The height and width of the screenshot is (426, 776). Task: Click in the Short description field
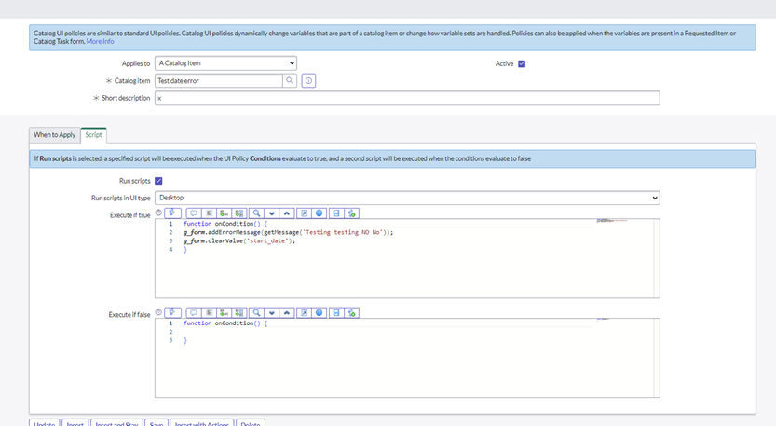pyautogui.click(x=407, y=98)
